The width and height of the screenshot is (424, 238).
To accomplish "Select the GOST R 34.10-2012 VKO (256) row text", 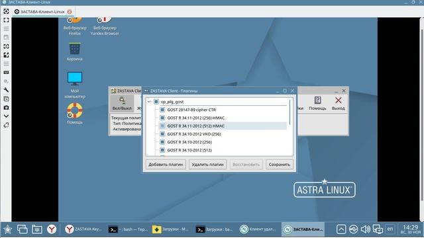I will (x=194, y=134).
